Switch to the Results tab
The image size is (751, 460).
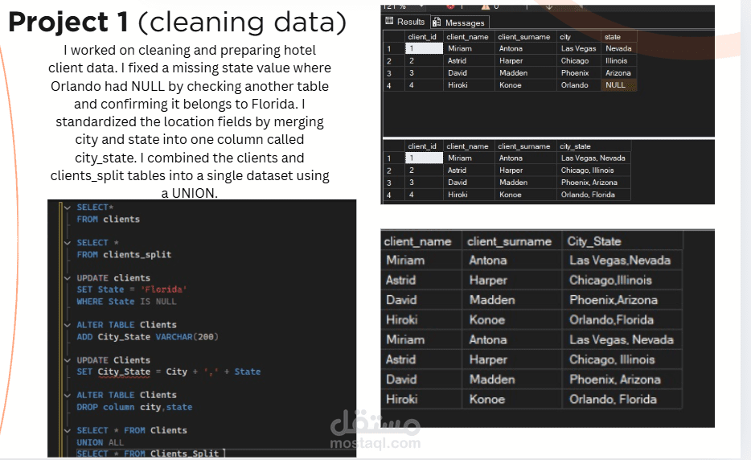click(405, 22)
